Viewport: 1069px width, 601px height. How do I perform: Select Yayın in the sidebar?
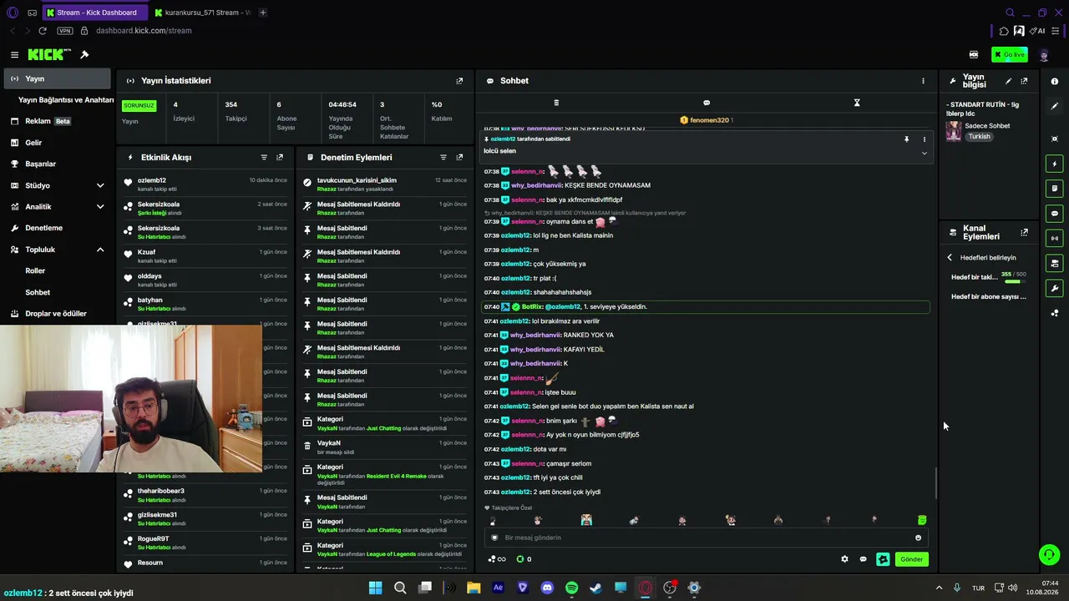56,78
